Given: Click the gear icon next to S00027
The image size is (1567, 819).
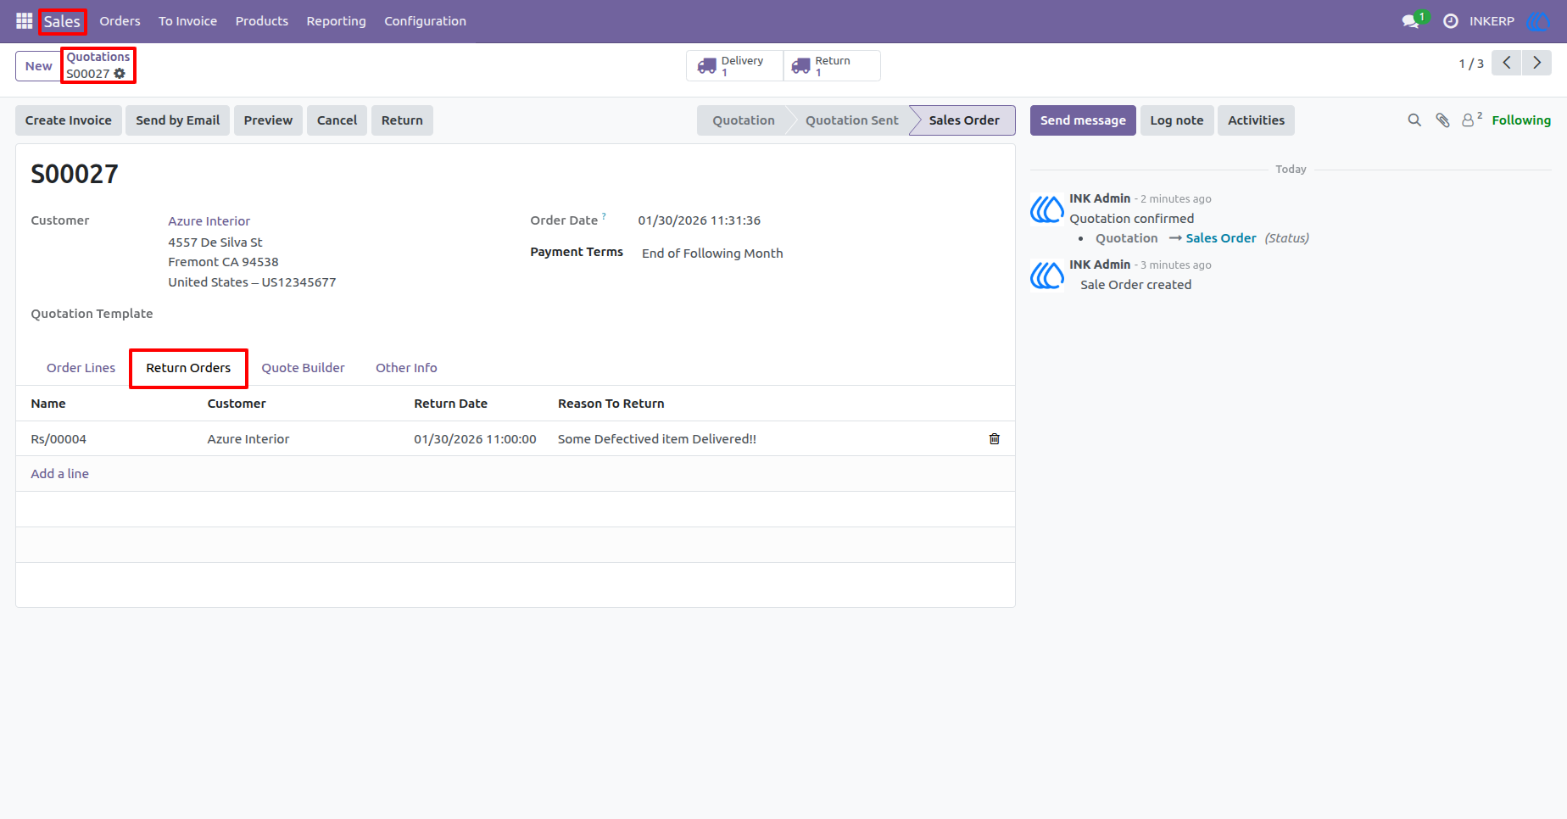Looking at the screenshot, I should coord(120,74).
